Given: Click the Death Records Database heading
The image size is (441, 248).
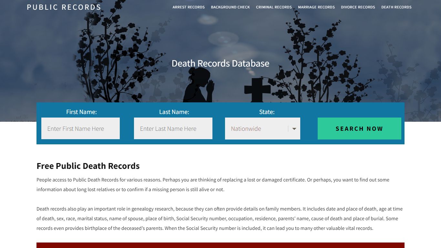Looking at the screenshot, I should [x=221, y=63].
